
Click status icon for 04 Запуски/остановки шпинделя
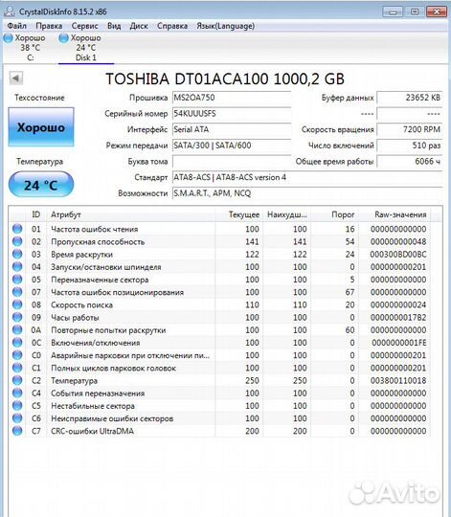click(x=17, y=267)
